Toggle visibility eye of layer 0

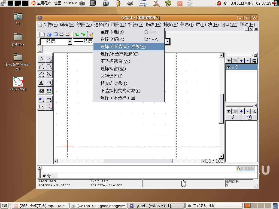click(x=229, y=67)
